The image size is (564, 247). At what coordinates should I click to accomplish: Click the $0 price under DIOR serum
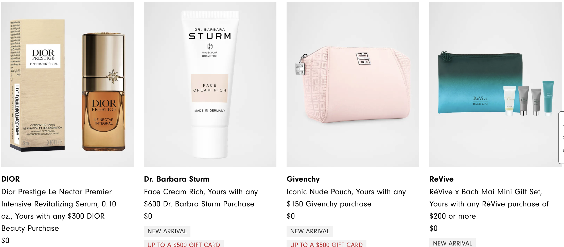point(5,240)
